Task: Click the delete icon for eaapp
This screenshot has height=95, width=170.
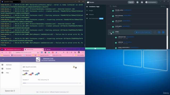Action: [163, 32]
